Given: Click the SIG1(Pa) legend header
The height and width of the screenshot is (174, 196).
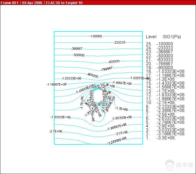Looking at the screenshot, I should point(172,37).
